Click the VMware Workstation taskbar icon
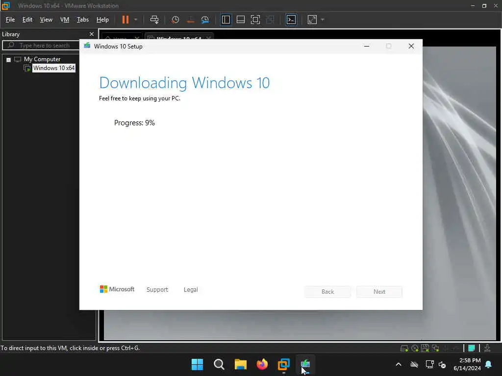502x376 pixels. [284, 364]
